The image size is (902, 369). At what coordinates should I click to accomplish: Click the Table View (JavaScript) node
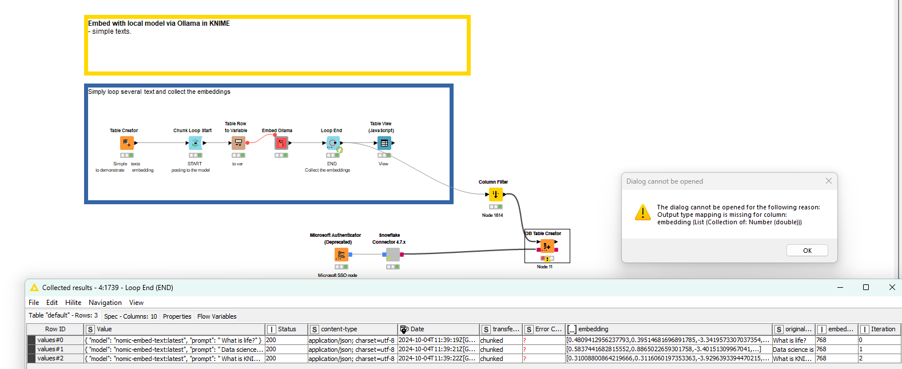coord(384,142)
